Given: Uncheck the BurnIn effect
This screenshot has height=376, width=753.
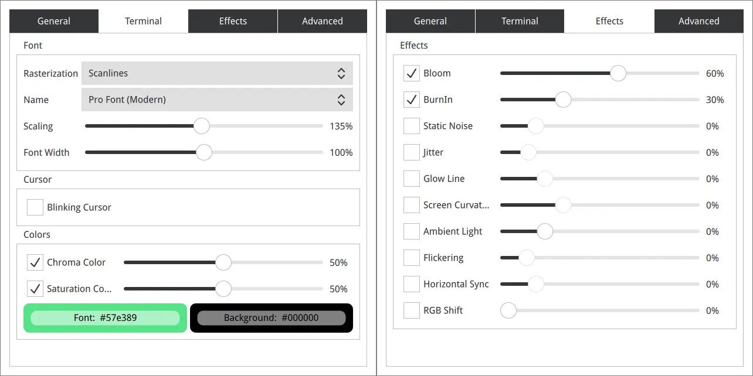Looking at the screenshot, I should [x=412, y=100].
